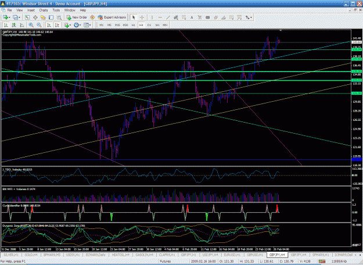Viewport: 363px width, 265px height.
Task: Open the Insert menu
Action: (31, 10)
